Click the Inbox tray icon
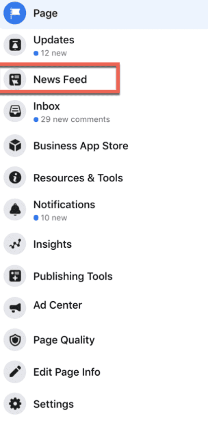The width and height of the screenshot is (208, 421). click(x=15, y=112)
